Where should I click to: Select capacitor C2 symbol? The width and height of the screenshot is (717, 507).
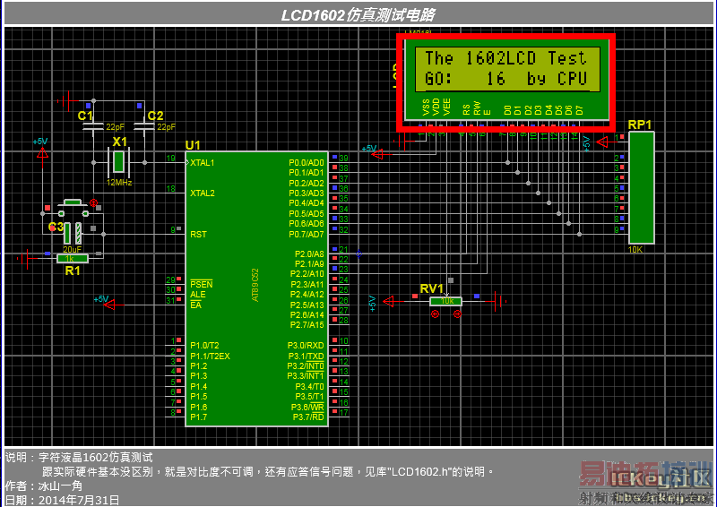point(144,125)
